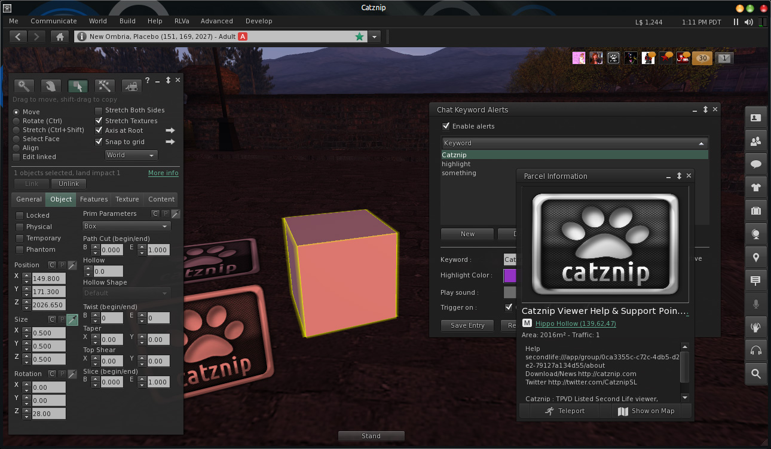Open the purple Highlight Color swatch
This screenshot has height=449, width=771.
pos(510,276)
